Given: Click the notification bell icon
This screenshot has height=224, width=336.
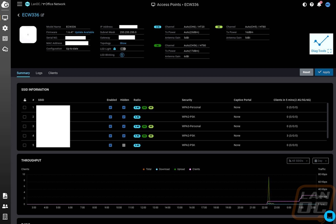Looking at the screenshot, I should (x=319, y=4).
